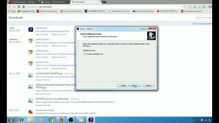
Task: Open the CONSTRUCTION SI... YouTube bookmark
Action: tap(167, 11)
